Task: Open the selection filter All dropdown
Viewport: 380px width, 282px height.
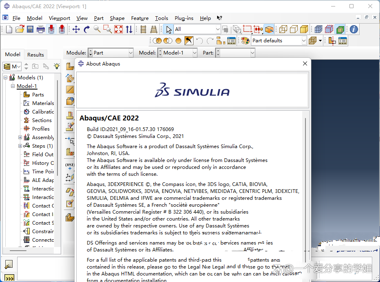Action: pyautogui.click(x=197, y=29)
